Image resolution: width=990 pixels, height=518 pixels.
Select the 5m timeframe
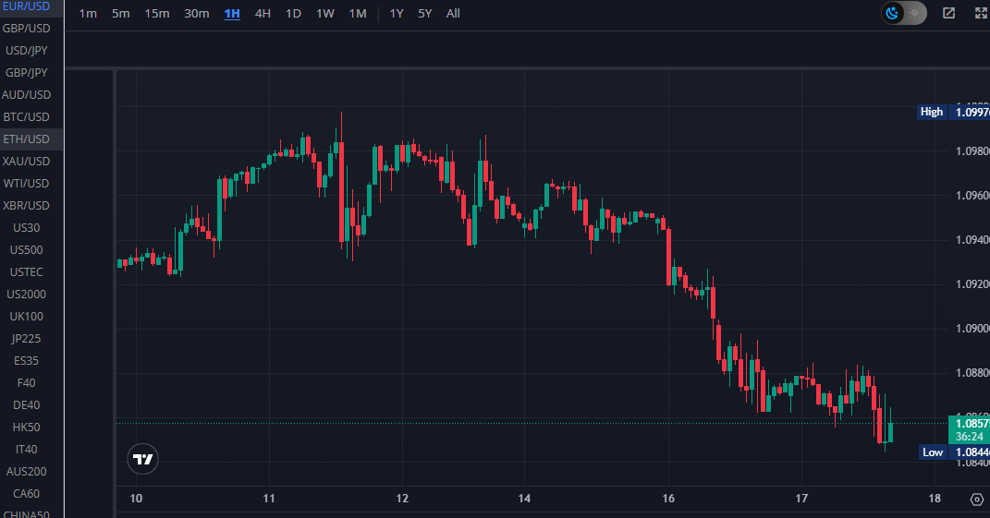pos(120,13)
